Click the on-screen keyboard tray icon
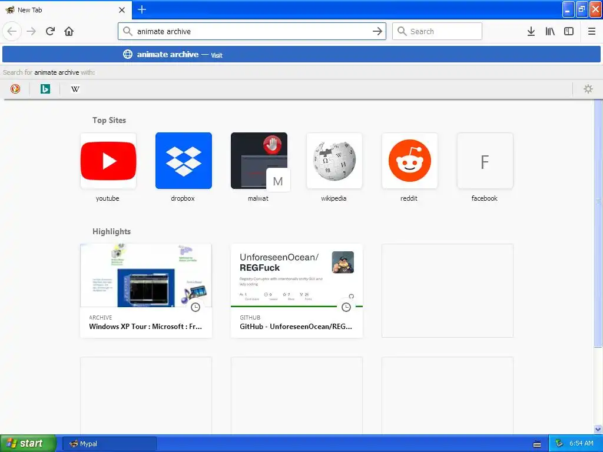The width and height of the screenshot is (603, 452). click(x=537, y=444)
